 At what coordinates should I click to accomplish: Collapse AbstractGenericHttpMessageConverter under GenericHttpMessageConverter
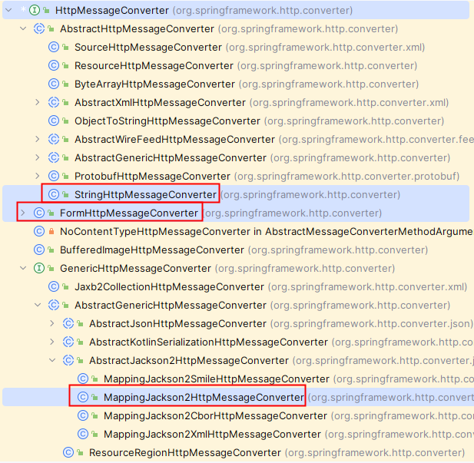click(38, 306)
